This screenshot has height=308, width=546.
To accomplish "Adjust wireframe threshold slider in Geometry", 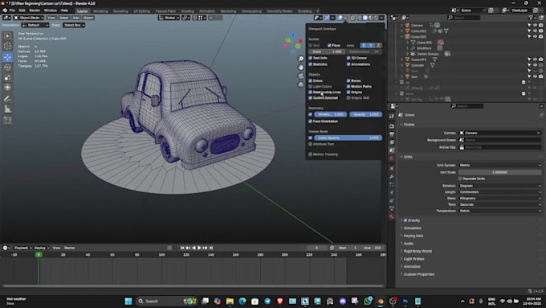I will click(x=331, y=114).
